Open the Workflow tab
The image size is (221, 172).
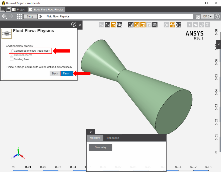tap(95, 138)
